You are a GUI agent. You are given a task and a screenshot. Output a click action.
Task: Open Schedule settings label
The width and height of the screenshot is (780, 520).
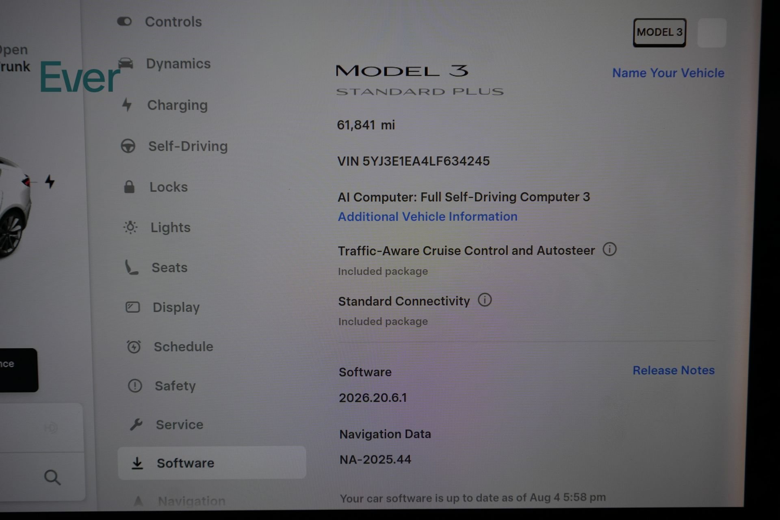tap(184, 347)
